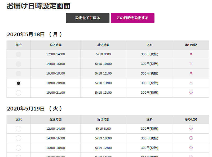Click disabled 5/18 14:00-16:00 radio button
The image size is (212, 157).
pyautogui.click(x=19, y=64)
